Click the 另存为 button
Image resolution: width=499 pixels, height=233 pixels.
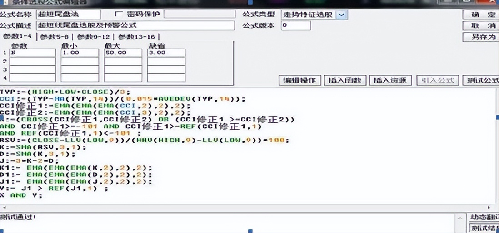480,37
